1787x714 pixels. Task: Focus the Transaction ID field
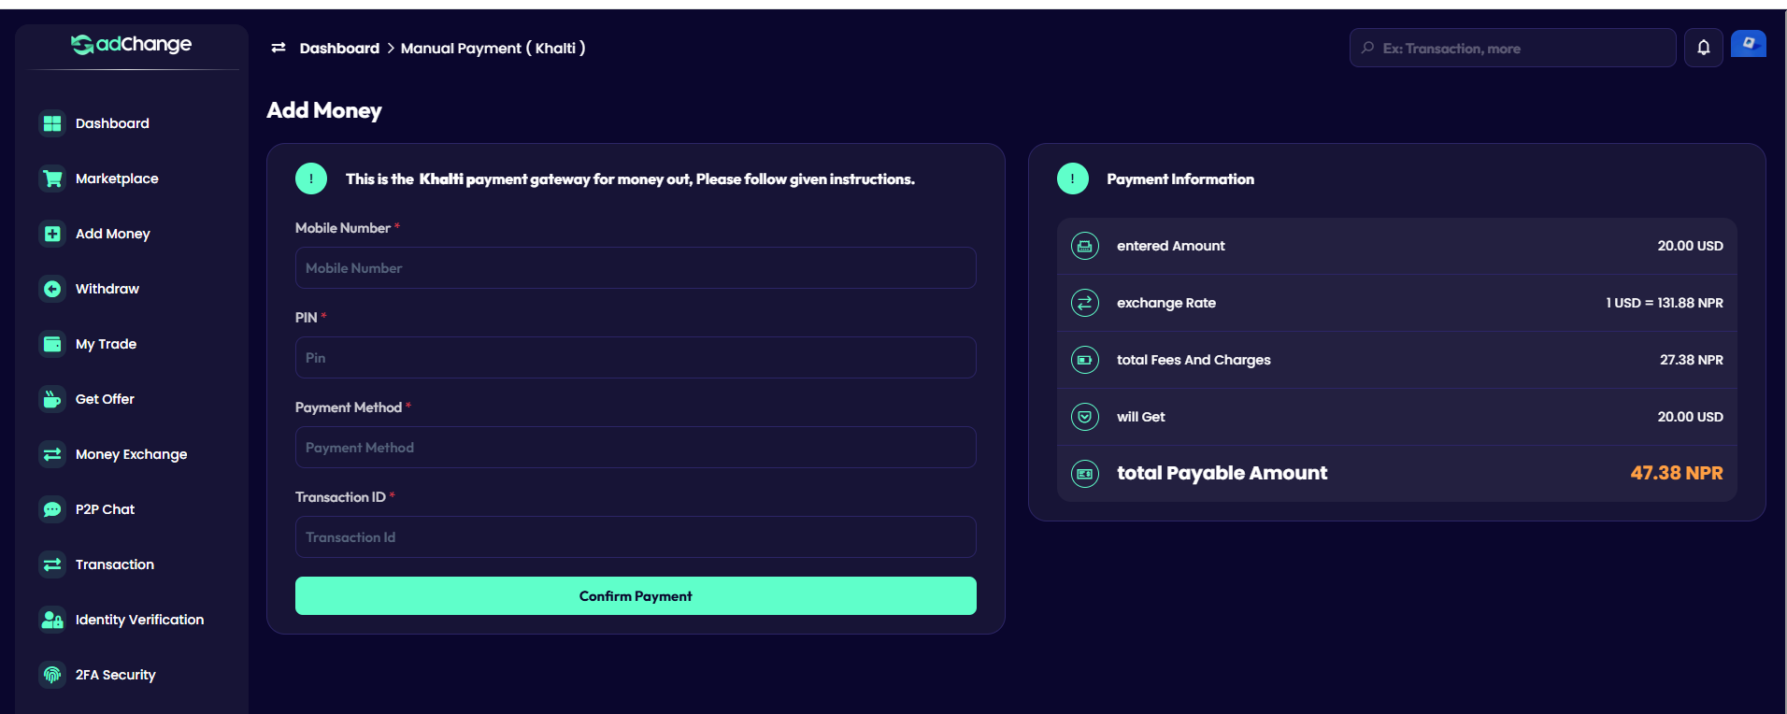click(x=636, y=537)
